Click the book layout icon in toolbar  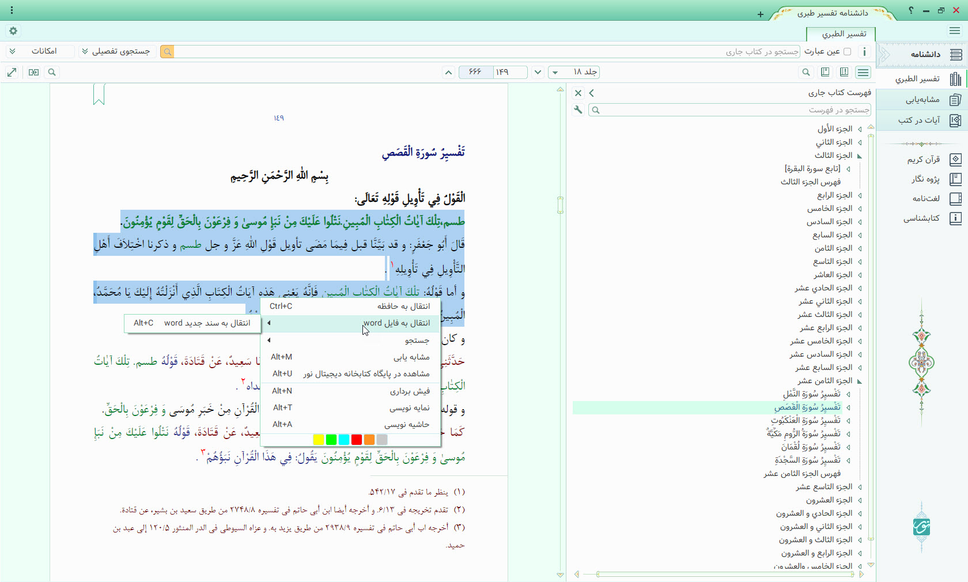coord(844,72)
